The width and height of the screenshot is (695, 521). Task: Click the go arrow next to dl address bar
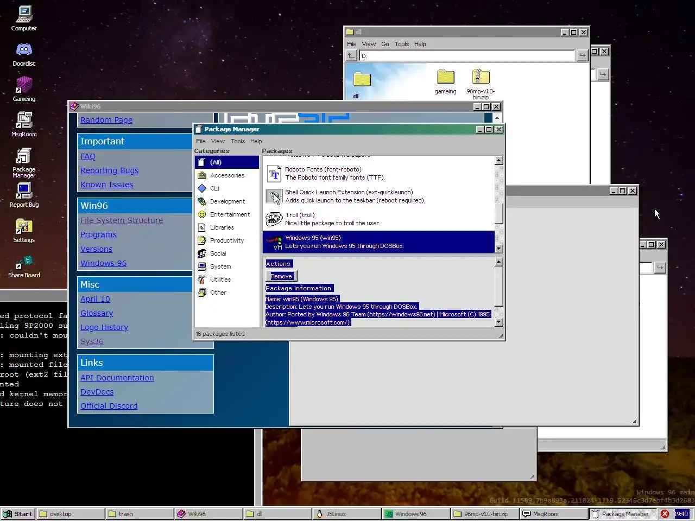(x=582, y=55)
